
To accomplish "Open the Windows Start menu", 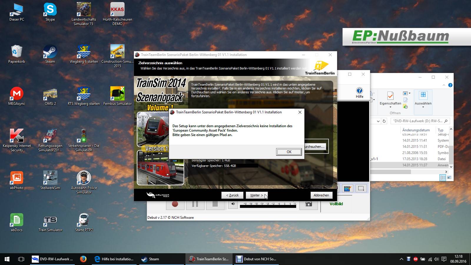I will click(7, 259).
